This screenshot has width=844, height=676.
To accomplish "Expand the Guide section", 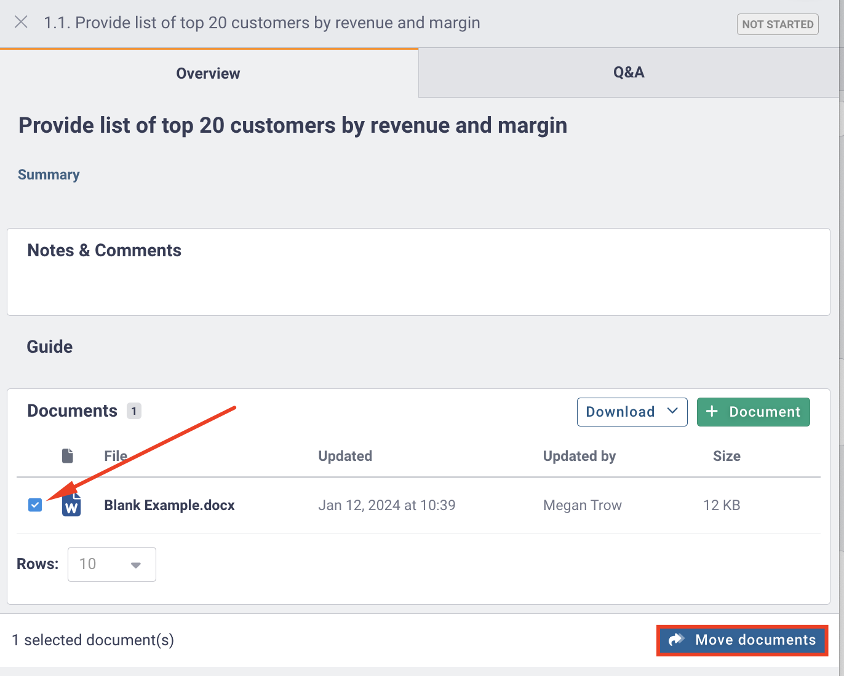I will 50,347.
